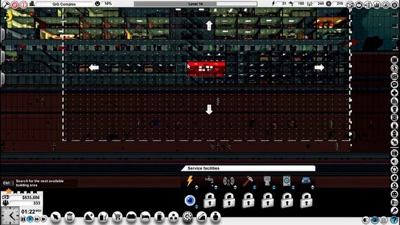This screenshot has width=400, height=225.
Task: Click the GiG Complex building name
Action: point(64,4)
